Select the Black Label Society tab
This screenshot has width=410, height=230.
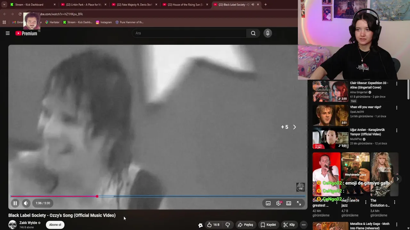coord(232,4)
